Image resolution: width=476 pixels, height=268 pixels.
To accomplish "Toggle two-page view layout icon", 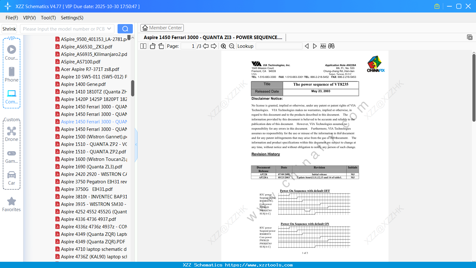I will tap(143, 46).
